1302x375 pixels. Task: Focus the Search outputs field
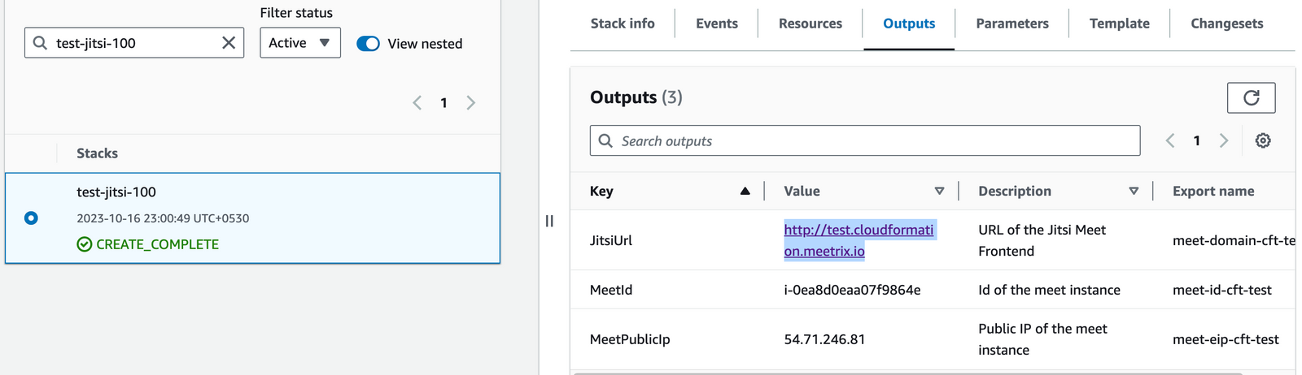tap(865, 140)
